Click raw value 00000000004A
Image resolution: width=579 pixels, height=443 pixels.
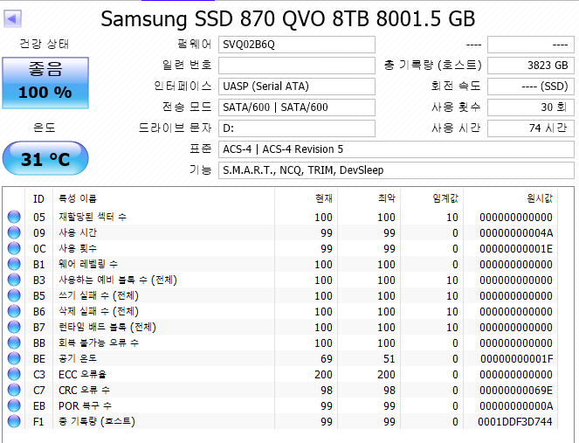516,232
